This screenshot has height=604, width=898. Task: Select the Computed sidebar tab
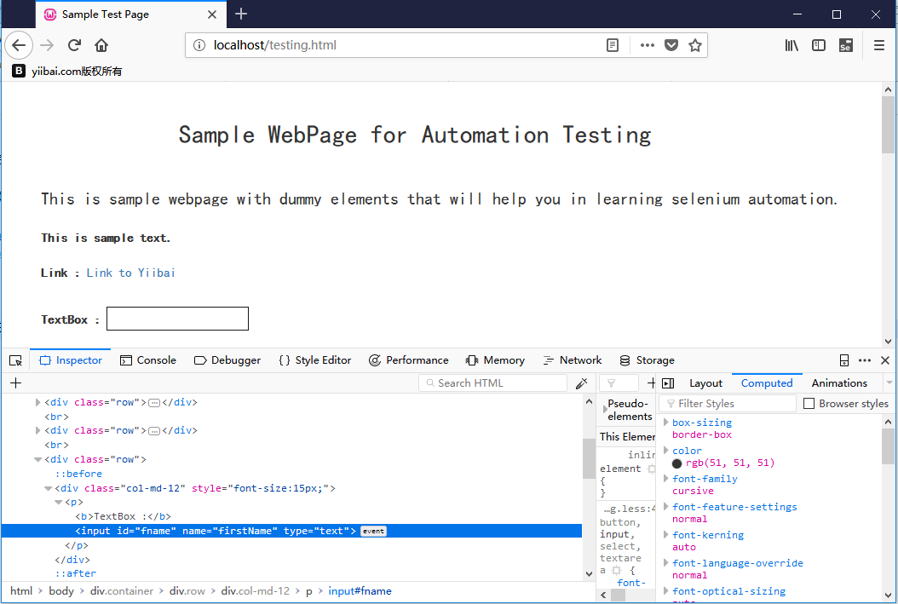coord(767,383)
